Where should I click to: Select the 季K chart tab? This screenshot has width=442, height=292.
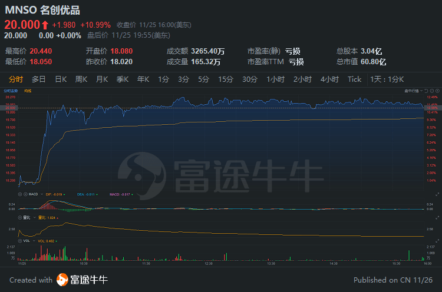123,79
